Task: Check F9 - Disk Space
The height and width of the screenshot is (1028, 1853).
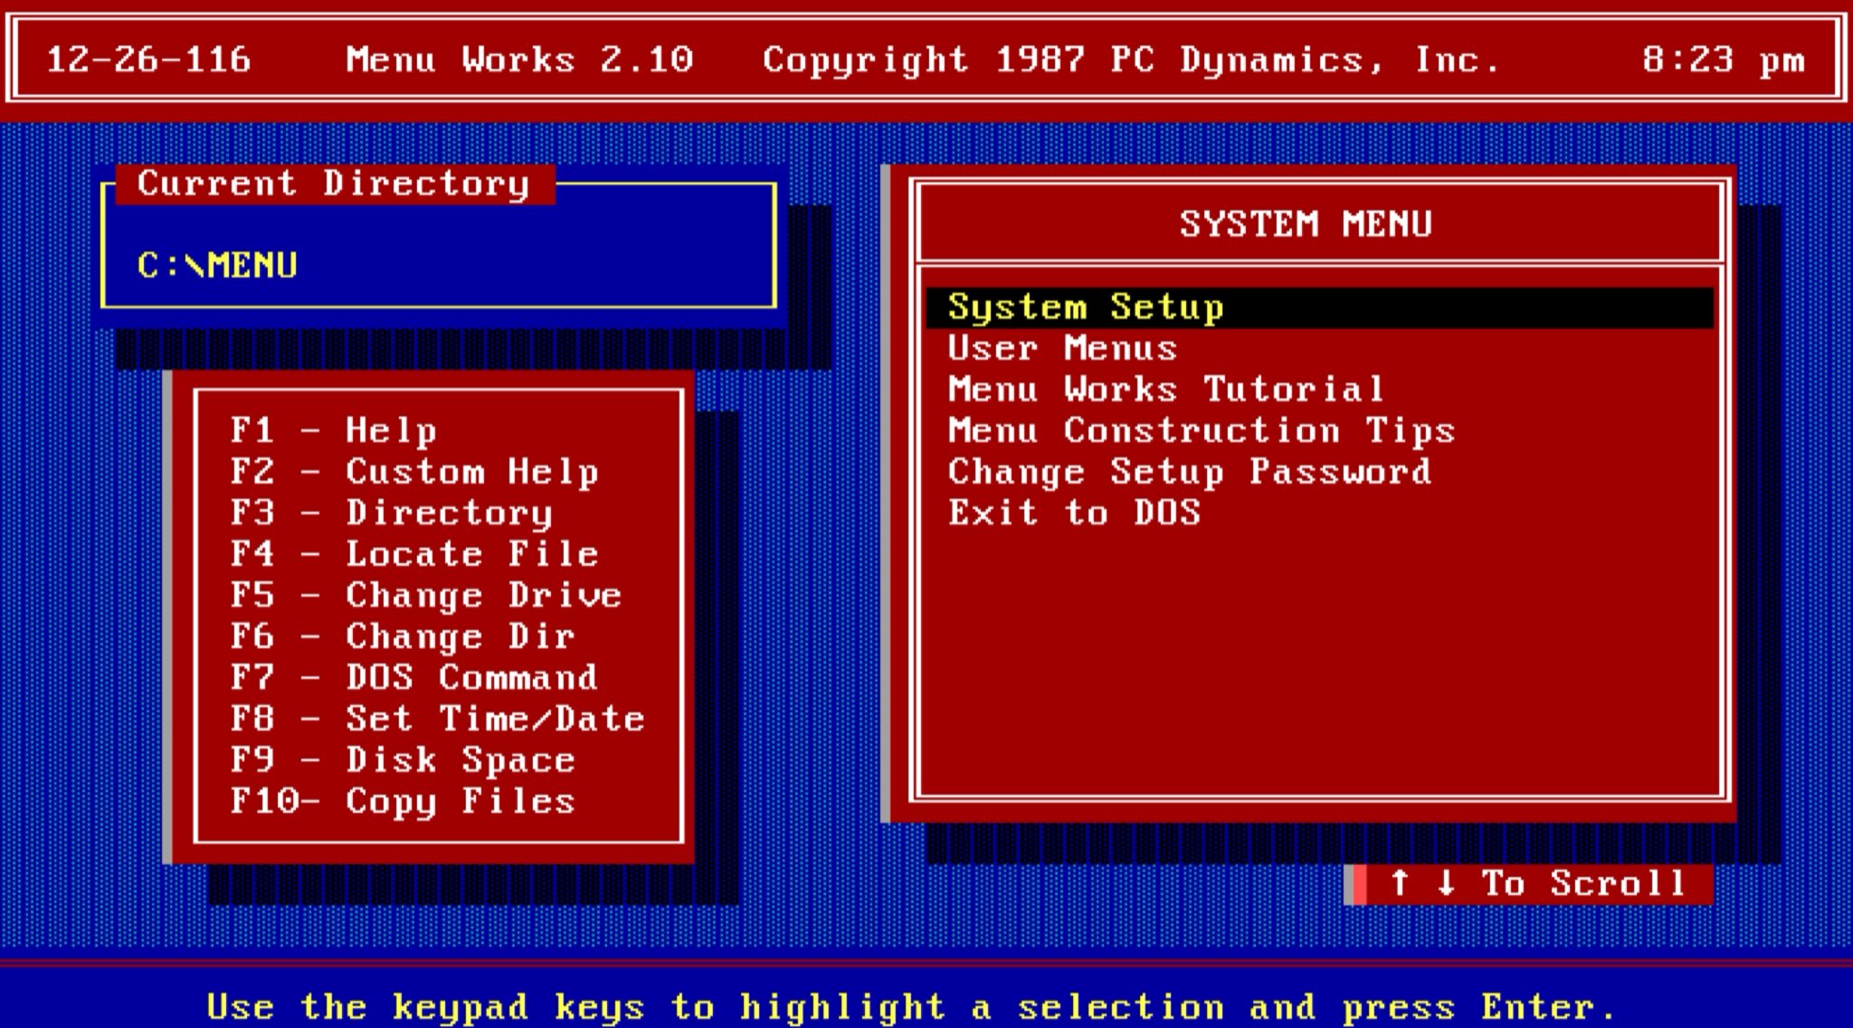Action: pyautogui.click(x=403, y=760)
